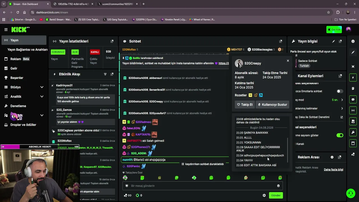Click Kadirinyoo31 in the activity feed

64,85
